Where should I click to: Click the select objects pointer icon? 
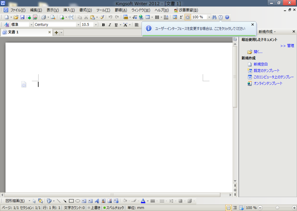[x=34, y=201]
